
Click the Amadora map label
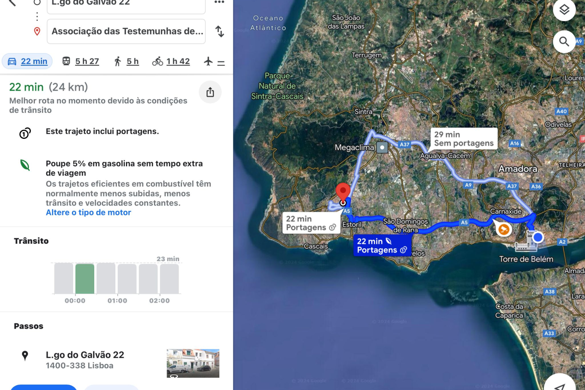coord(518,169)
